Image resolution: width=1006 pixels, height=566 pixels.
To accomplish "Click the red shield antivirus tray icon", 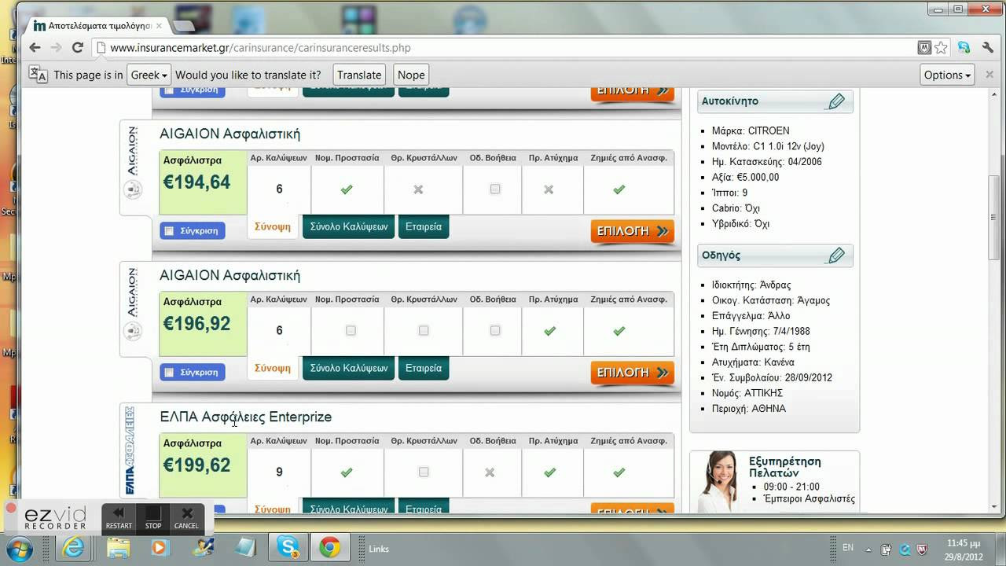I will pos(922,549).
